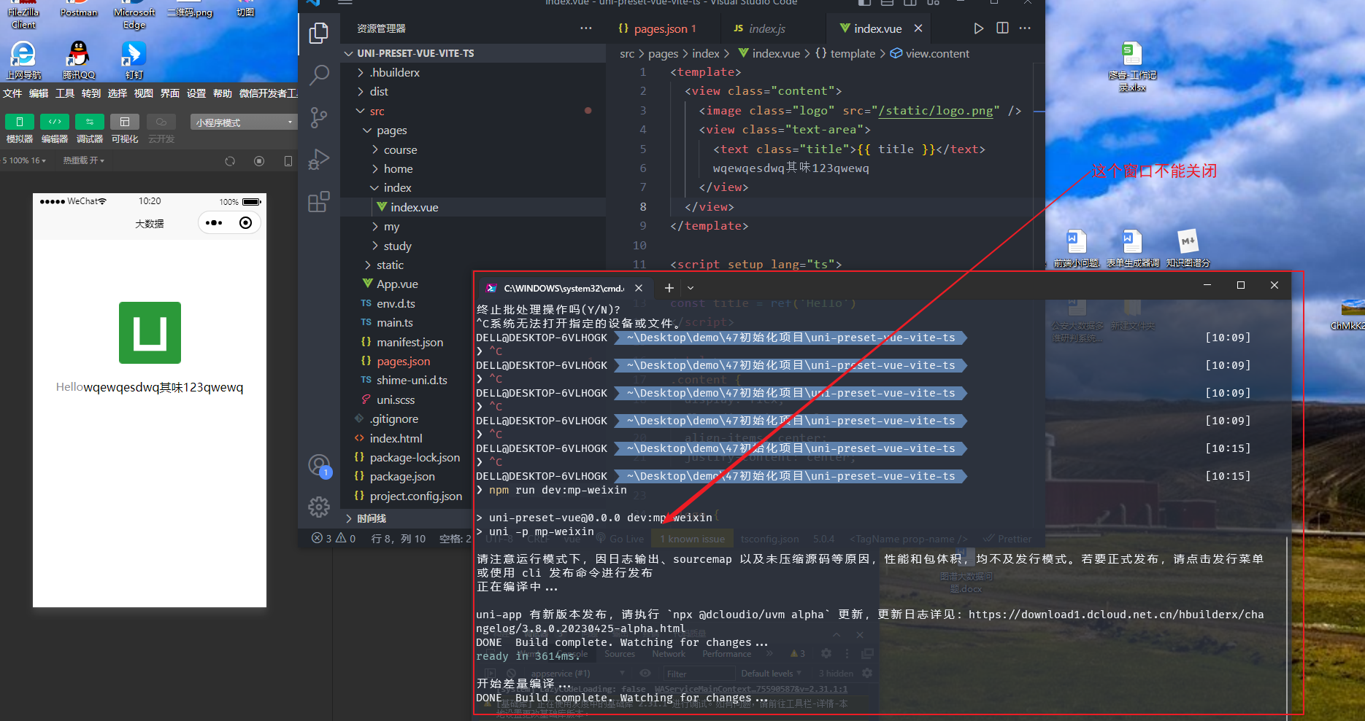Open the Source Control view icon
The image size is (1365, 721).
(319, 117)
